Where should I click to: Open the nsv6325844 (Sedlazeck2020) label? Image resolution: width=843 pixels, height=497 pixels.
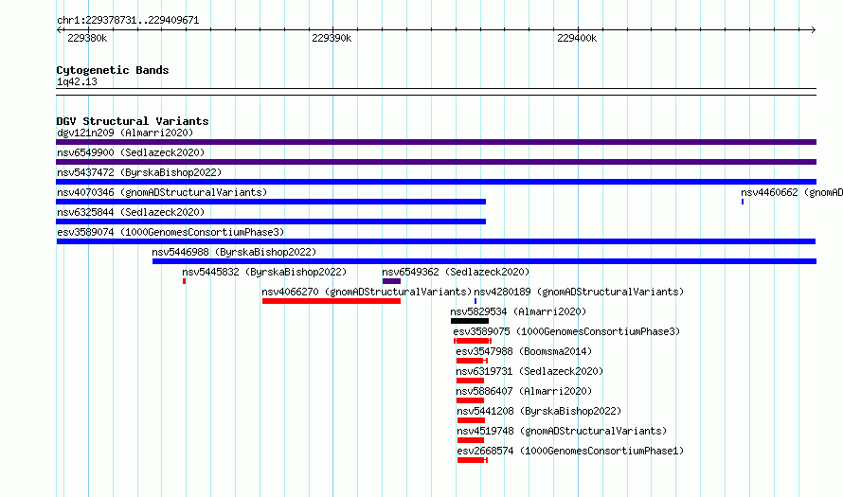[131, 212]
